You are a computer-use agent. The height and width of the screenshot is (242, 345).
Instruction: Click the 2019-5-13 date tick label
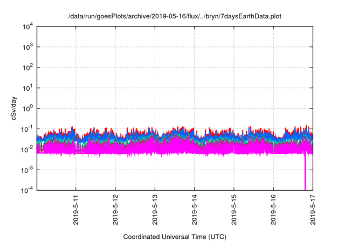click(155, 210)
